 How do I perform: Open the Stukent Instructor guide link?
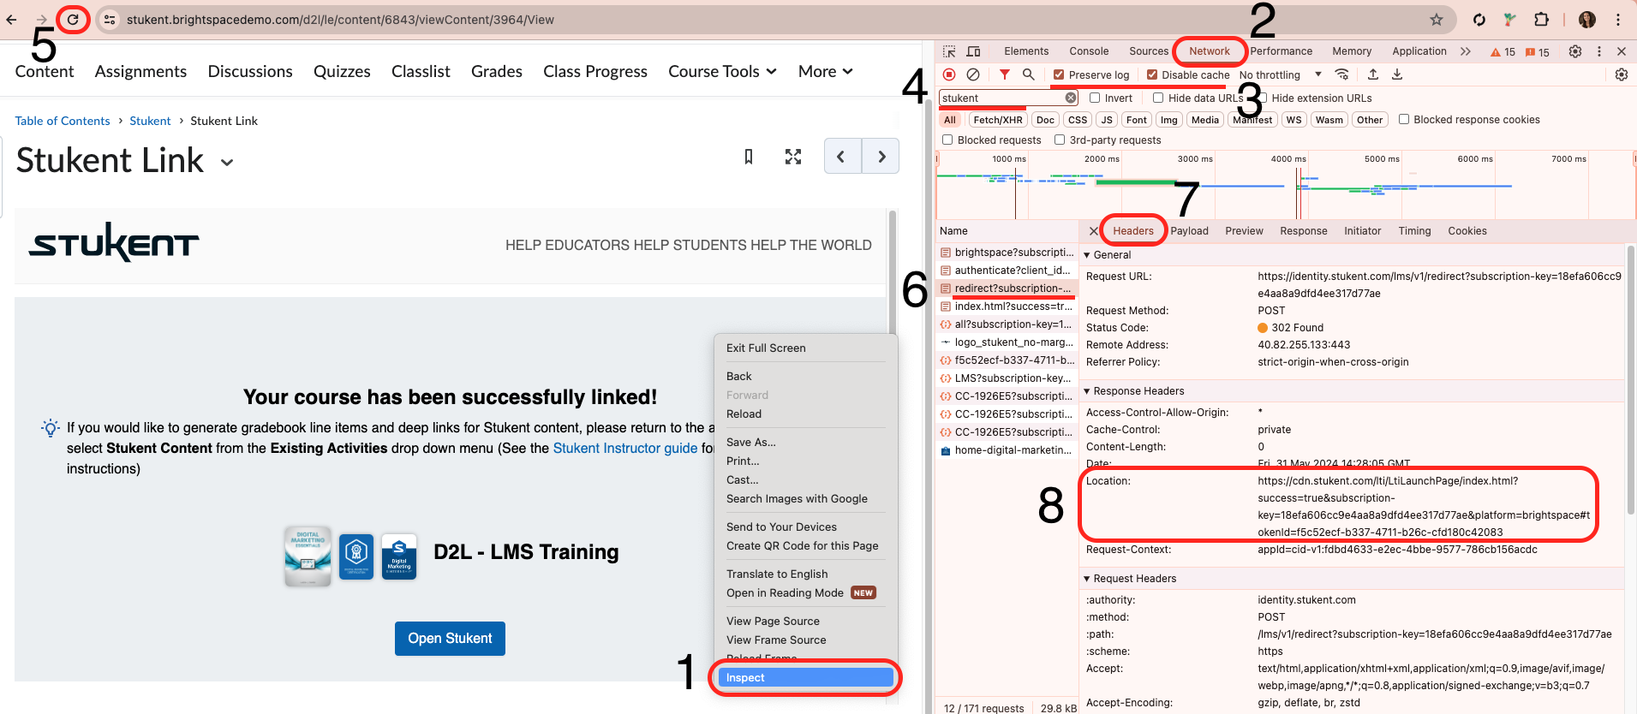625,448
